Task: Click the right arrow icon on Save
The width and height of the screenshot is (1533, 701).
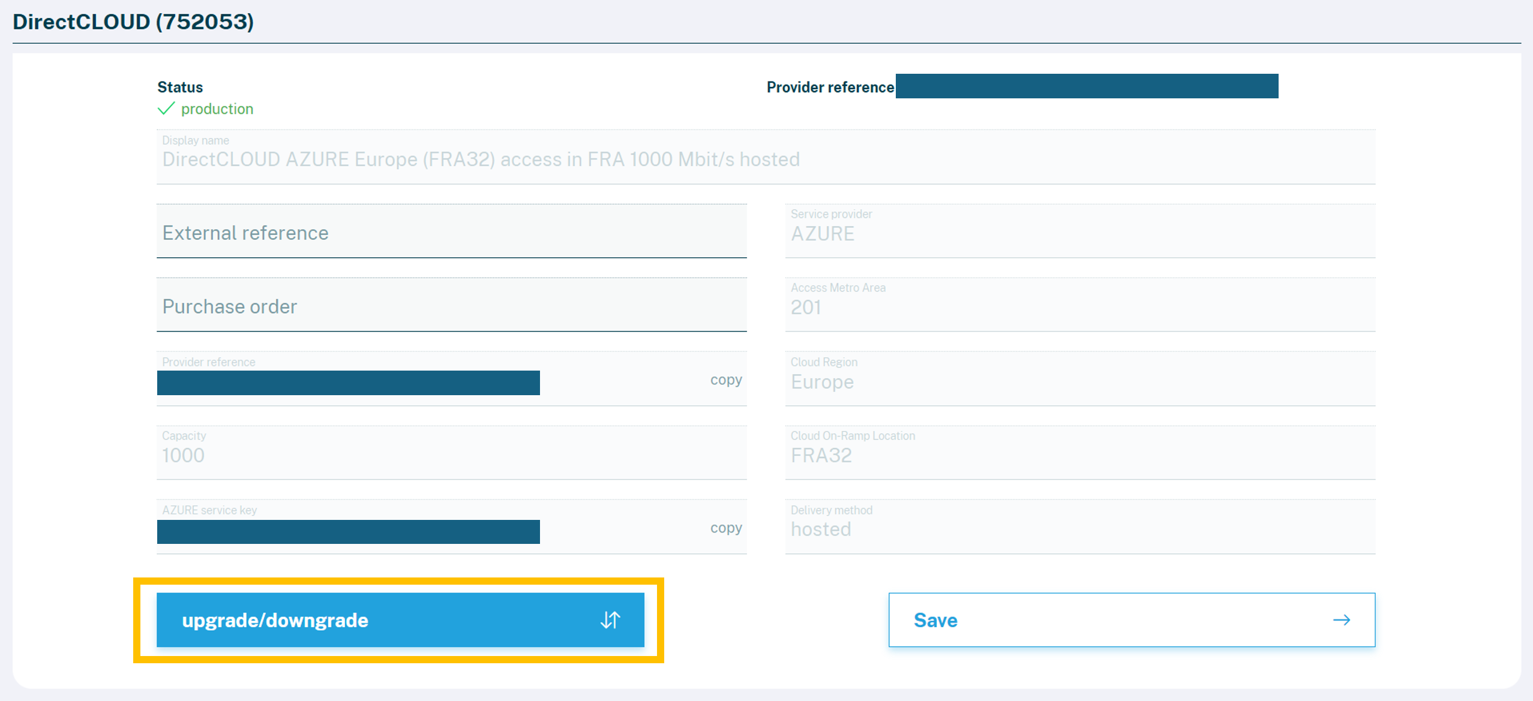Action: point(1342,619)
